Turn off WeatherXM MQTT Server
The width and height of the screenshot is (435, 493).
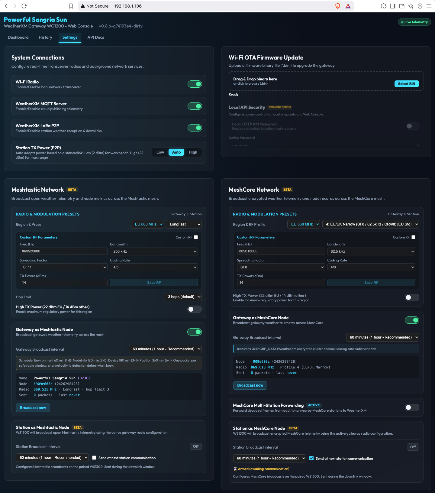point(195,106)
